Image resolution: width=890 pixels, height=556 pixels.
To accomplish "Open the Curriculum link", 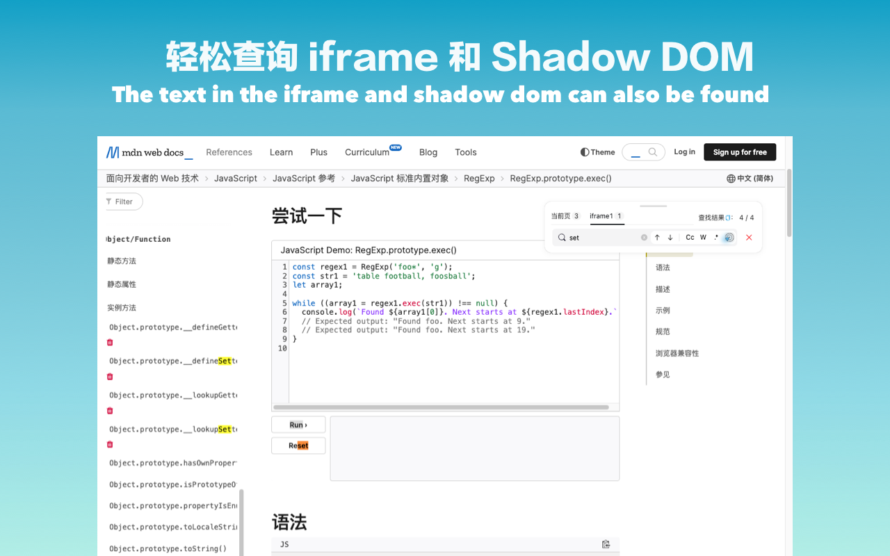I will (373, 152).
